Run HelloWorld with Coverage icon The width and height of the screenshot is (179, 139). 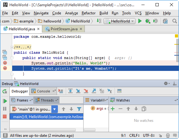pyautogui.click(x=155, y=21)
